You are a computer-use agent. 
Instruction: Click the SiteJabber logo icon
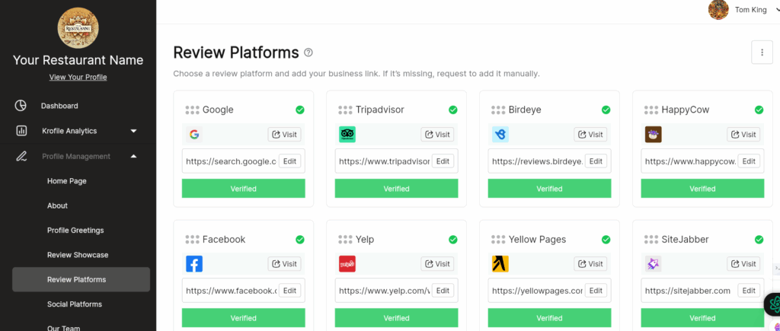tap(653, 264)
